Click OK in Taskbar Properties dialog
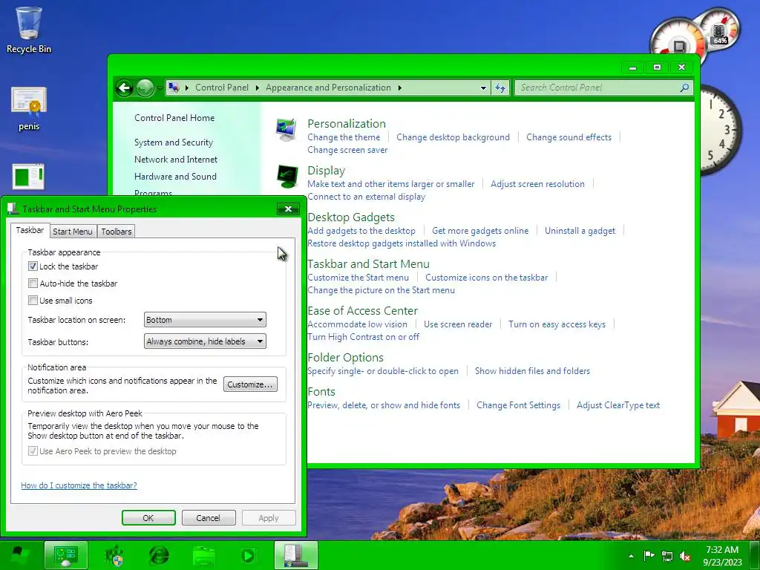The width and height of the screenshot is (760, 570). coord(148,517)
